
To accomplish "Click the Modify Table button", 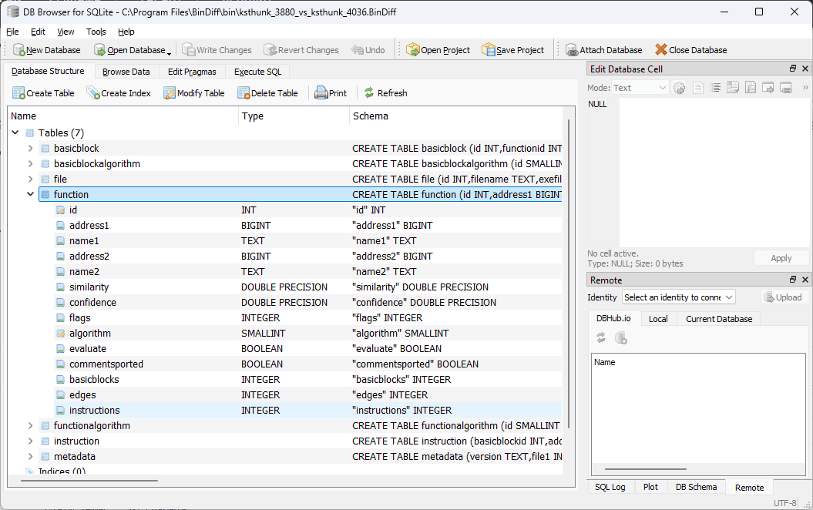I will click(193, 93).
